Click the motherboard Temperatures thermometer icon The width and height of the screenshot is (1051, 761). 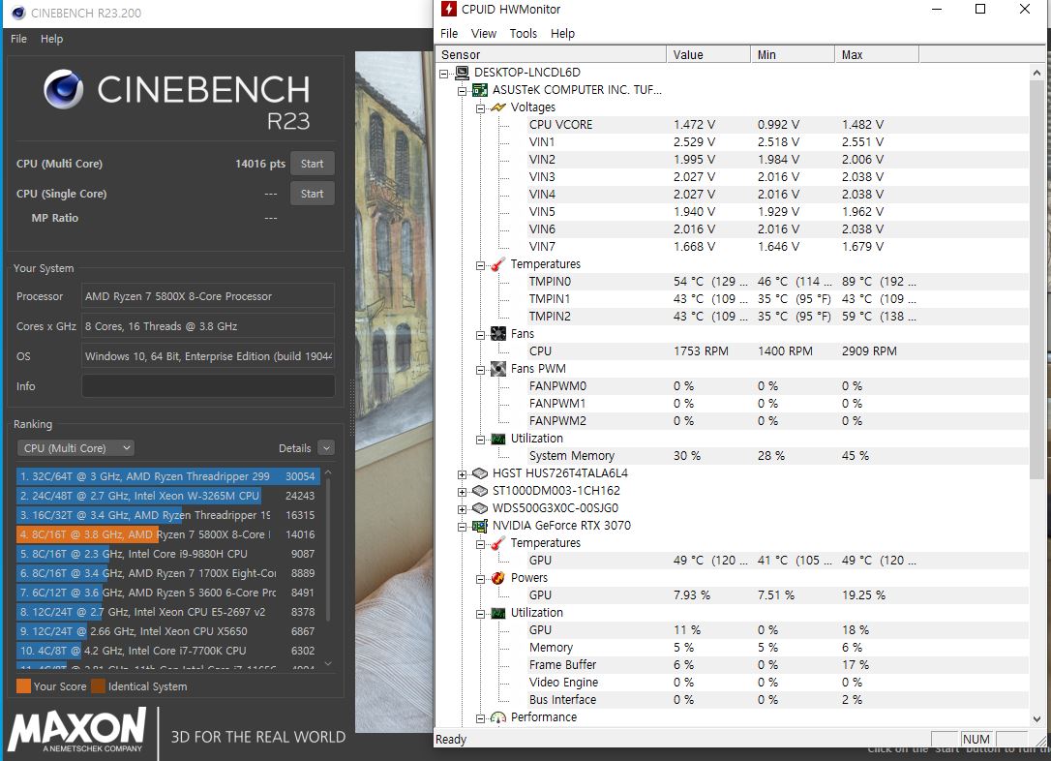click(x=498, y=264)
